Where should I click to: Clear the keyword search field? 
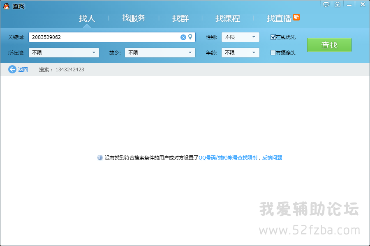click(x=183, y=37)
